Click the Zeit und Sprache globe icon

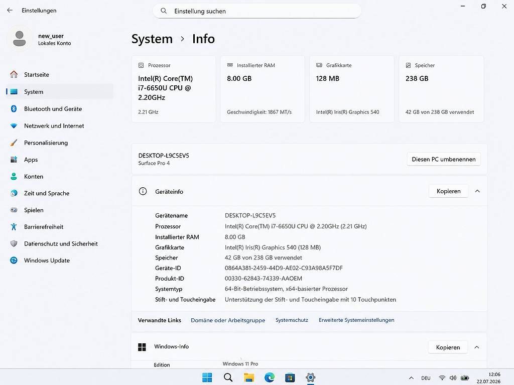(x=14, y=193)
